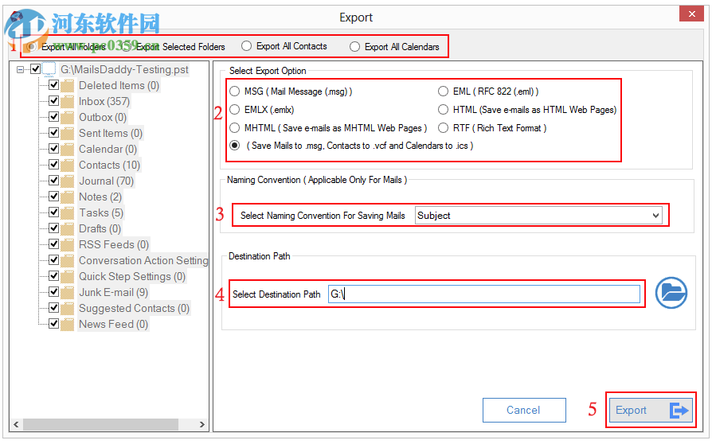Click the Cancel button
Viewport: 712px width, 448px height.
[524, 411]
